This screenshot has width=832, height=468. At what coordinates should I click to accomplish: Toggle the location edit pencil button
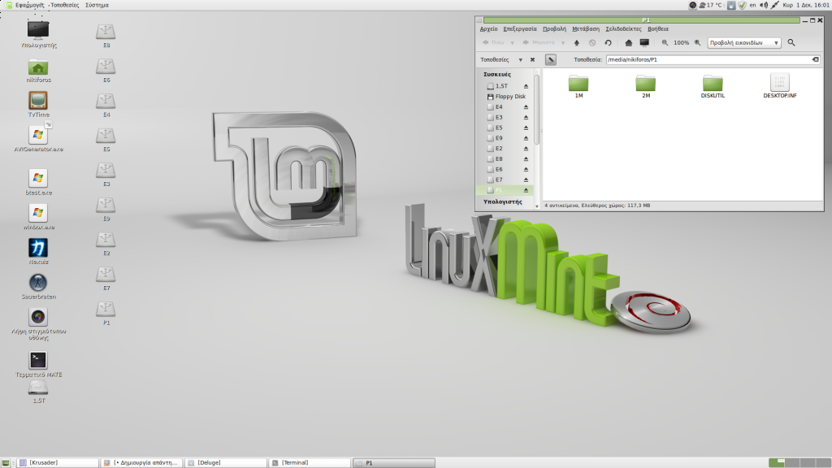[x=551, y=59]
